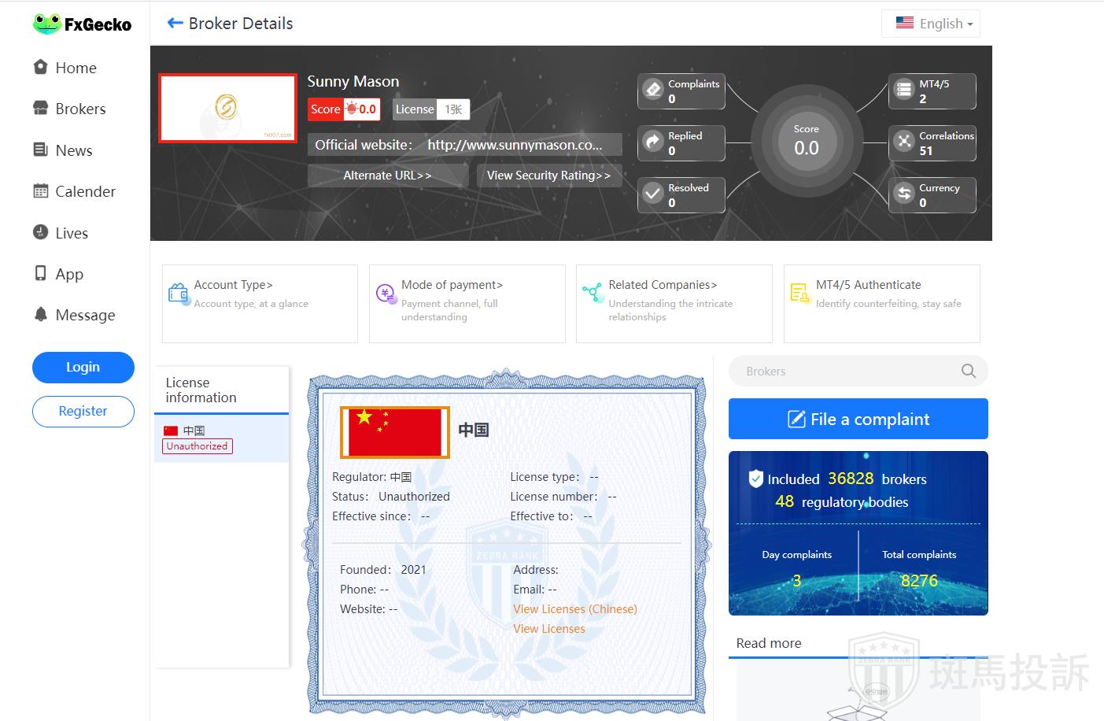Click the Complaints stat icon

[x=653, y=90]
